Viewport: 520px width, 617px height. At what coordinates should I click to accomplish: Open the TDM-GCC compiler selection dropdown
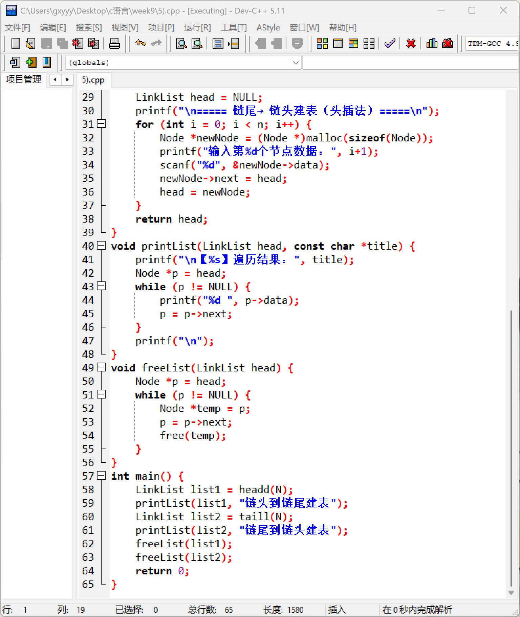[x=492, y=44]
